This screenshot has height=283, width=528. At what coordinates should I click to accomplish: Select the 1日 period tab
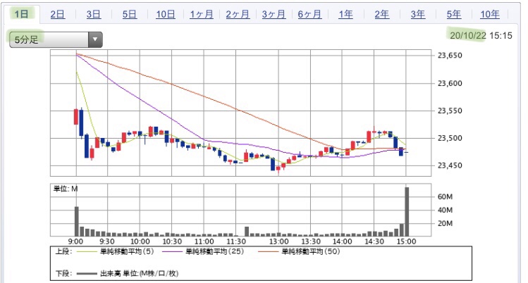coord(23,14)
